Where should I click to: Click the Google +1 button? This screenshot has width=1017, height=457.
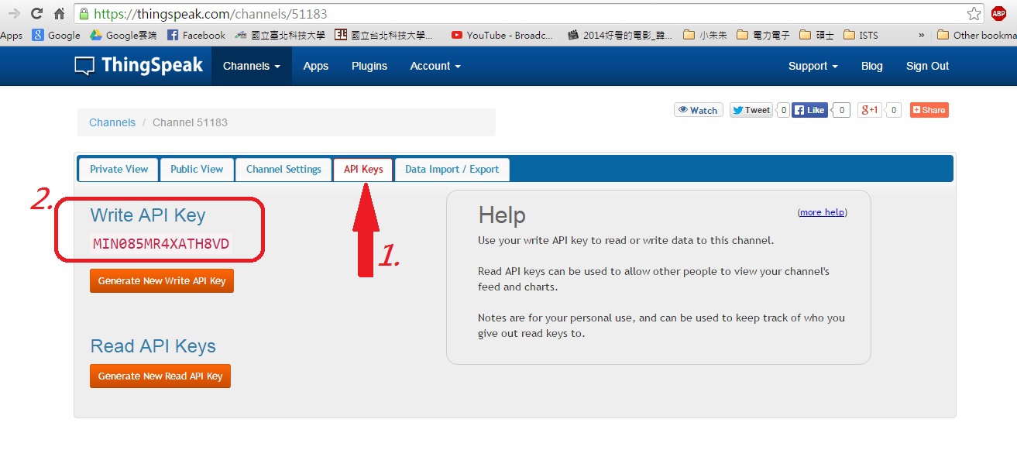point(870,110)
